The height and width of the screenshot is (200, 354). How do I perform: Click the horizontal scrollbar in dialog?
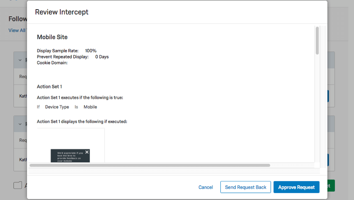coord(150,165)
